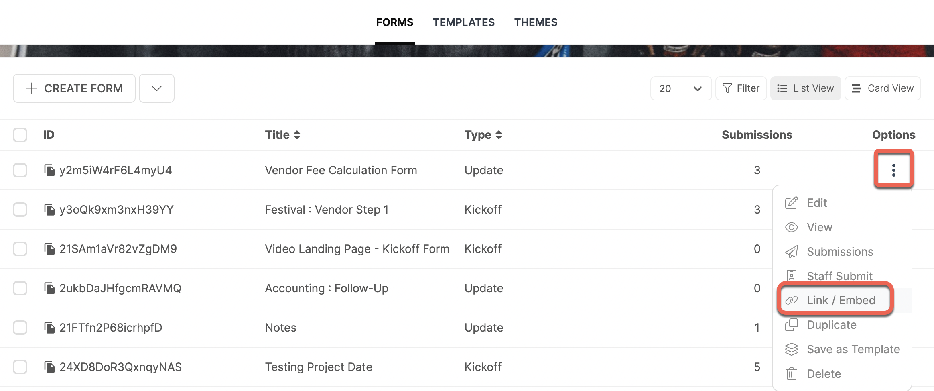Screen dimensions: 934x391
Task: Switch to Card View layout
Action: coord(882,88)
